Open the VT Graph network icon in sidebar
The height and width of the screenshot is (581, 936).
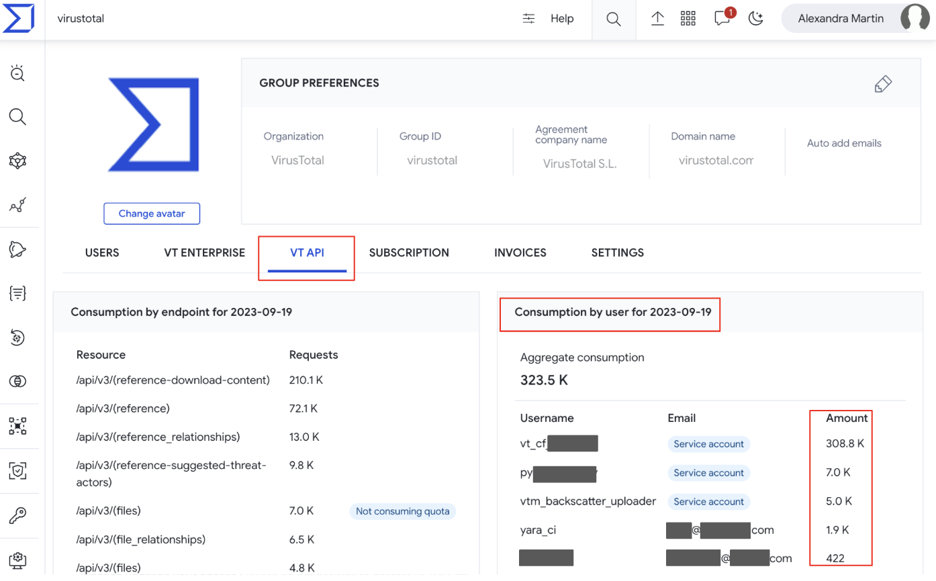coord(17,161)
